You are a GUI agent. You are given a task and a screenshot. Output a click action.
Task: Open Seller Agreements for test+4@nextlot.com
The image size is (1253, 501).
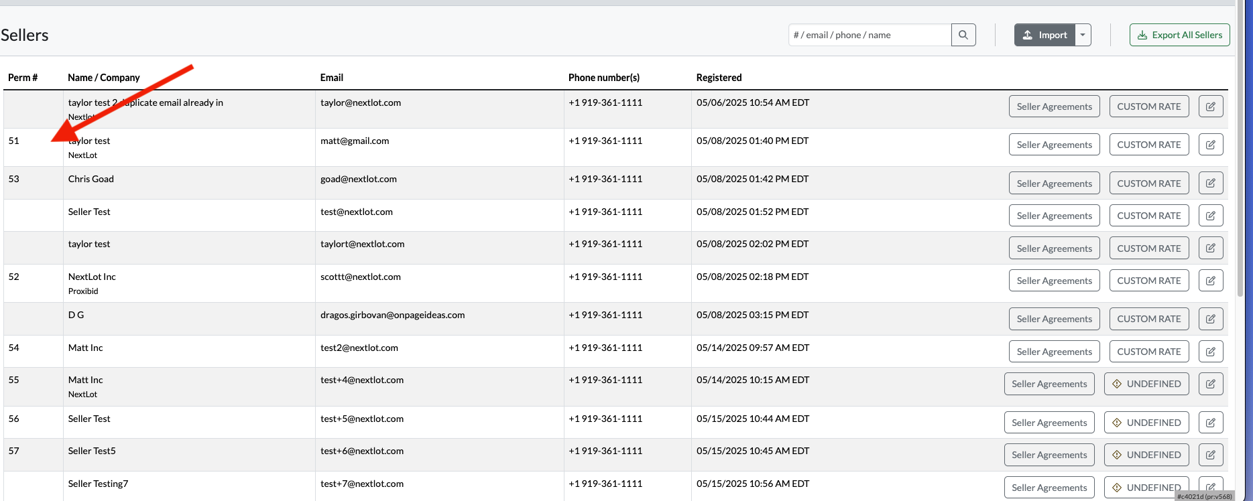click(x=1049, y=384)
